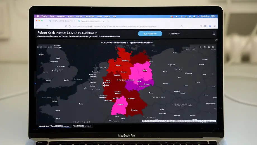Click the home extent map icon
Screen dimensions: 257x145
[205, 47]
